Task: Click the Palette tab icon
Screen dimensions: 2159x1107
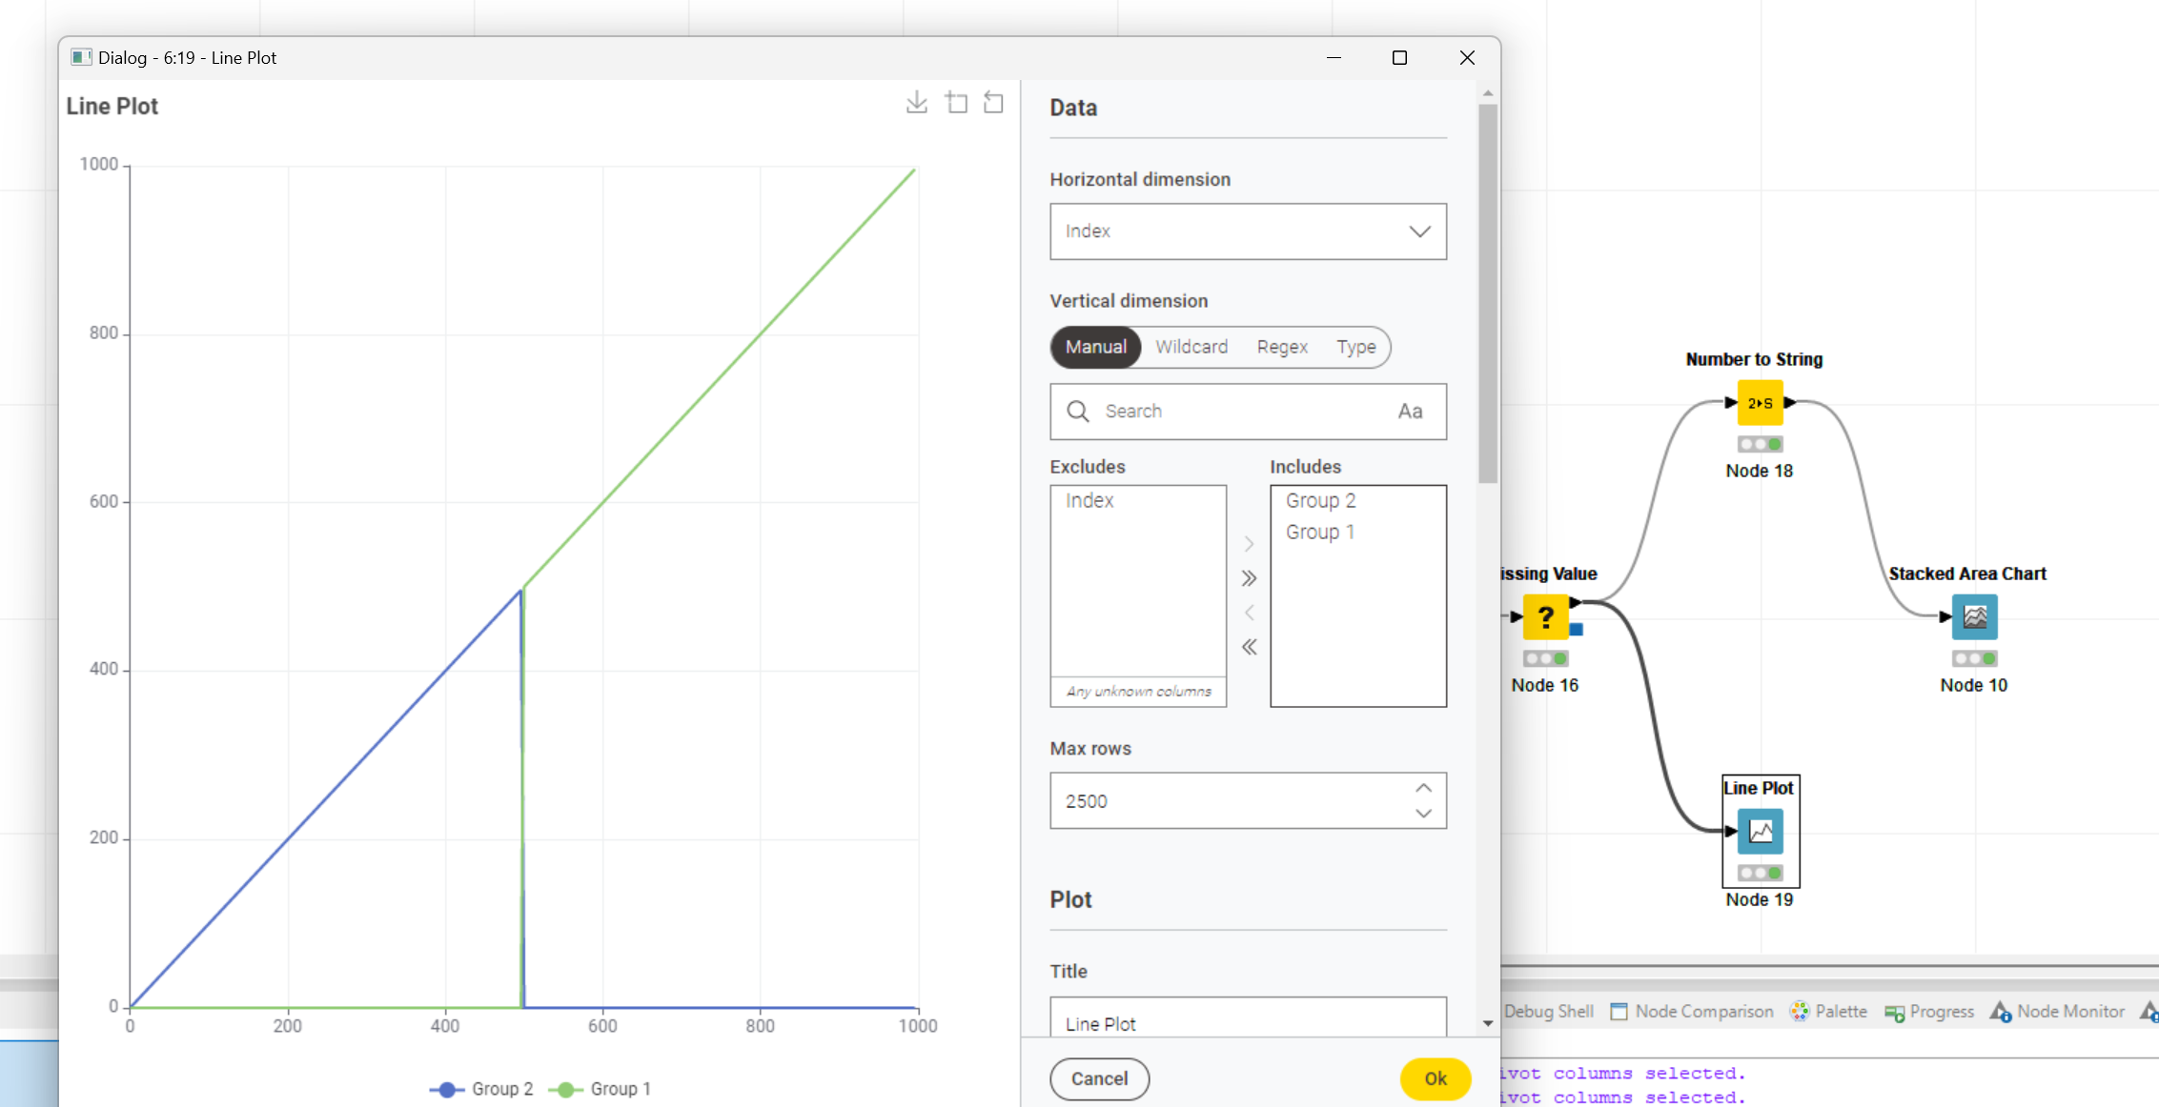Action: pos(1800,1012)
